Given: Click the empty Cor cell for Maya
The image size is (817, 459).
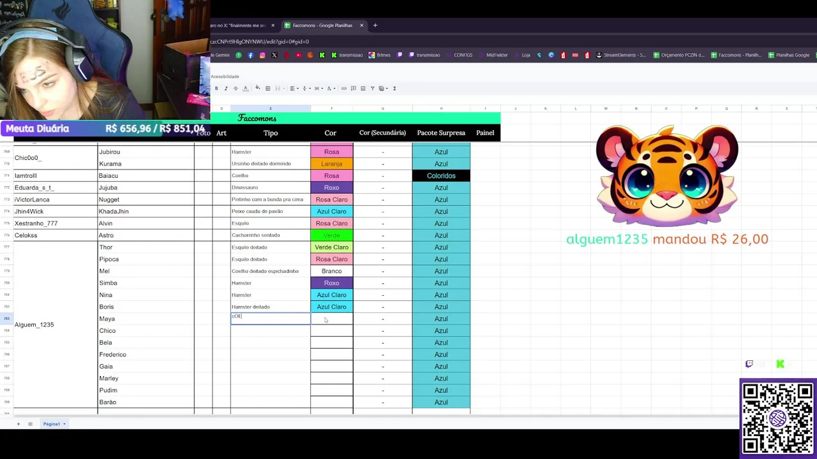Looking at the screenshot, I should tap(331, 319).
